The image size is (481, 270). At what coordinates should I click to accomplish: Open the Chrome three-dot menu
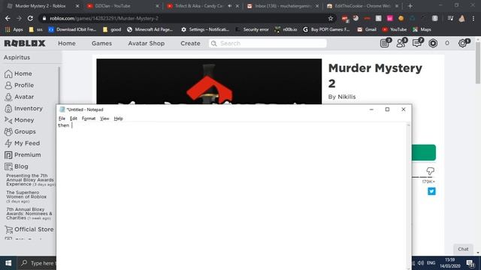(x=473, y=18)
